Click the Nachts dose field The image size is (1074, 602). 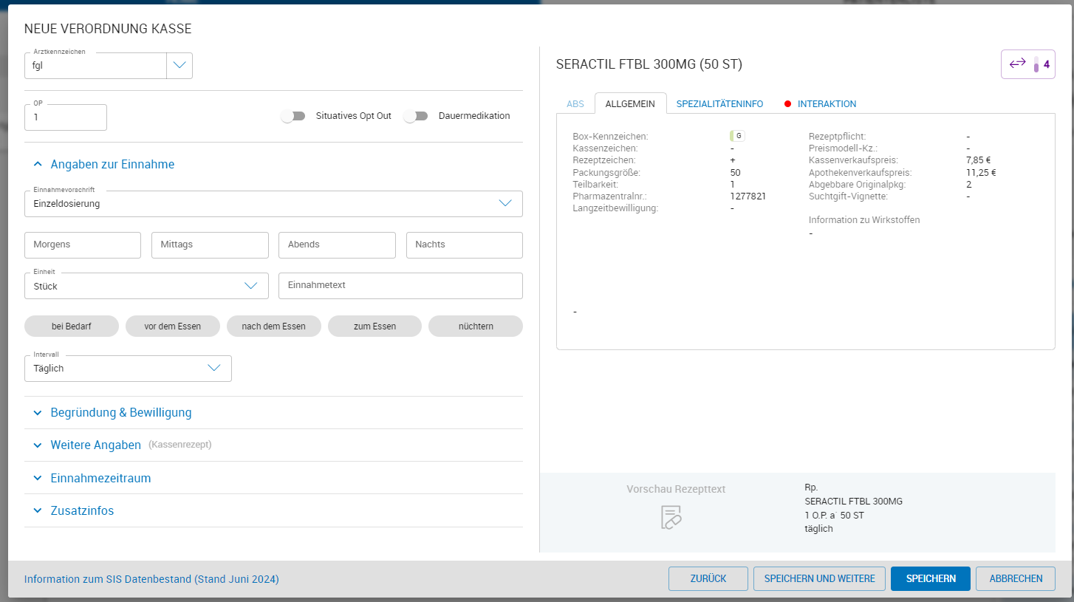(x=465, y=245)
